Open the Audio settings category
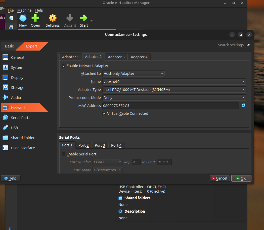Image resolution: width=264 pixels, height=230 pixels. point(16,98)
